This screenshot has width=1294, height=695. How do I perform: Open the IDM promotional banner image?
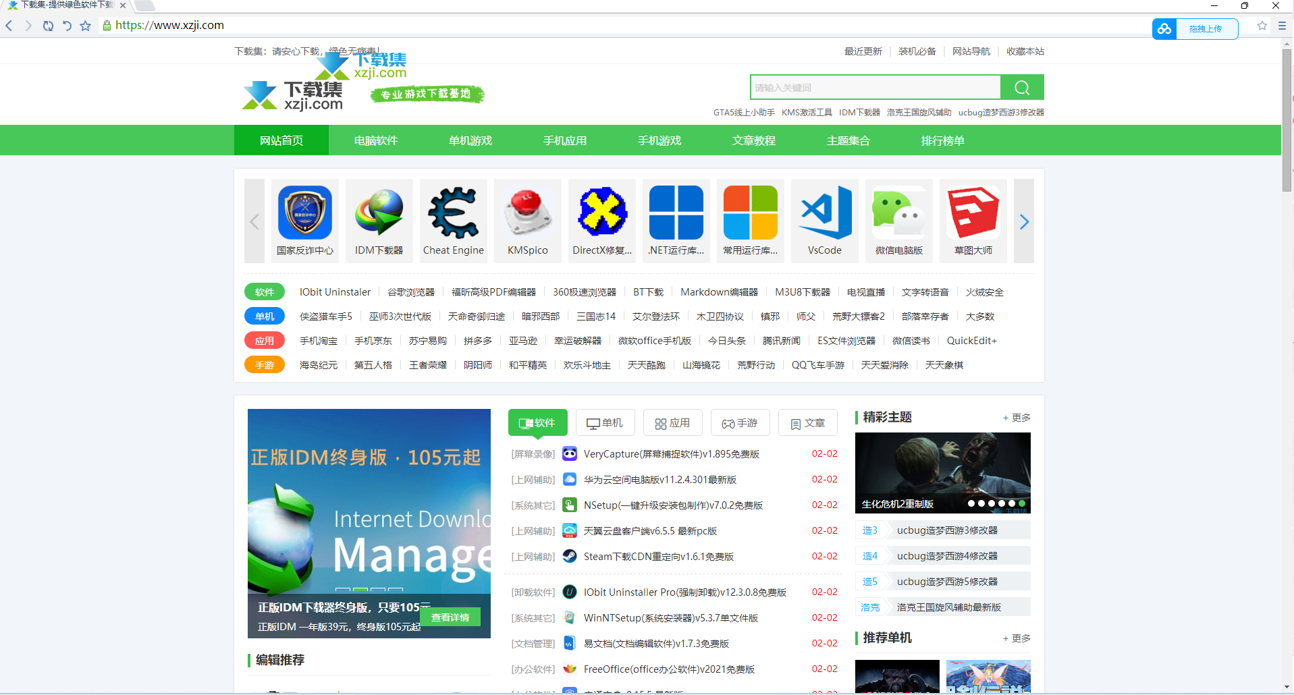click(369, 524)
